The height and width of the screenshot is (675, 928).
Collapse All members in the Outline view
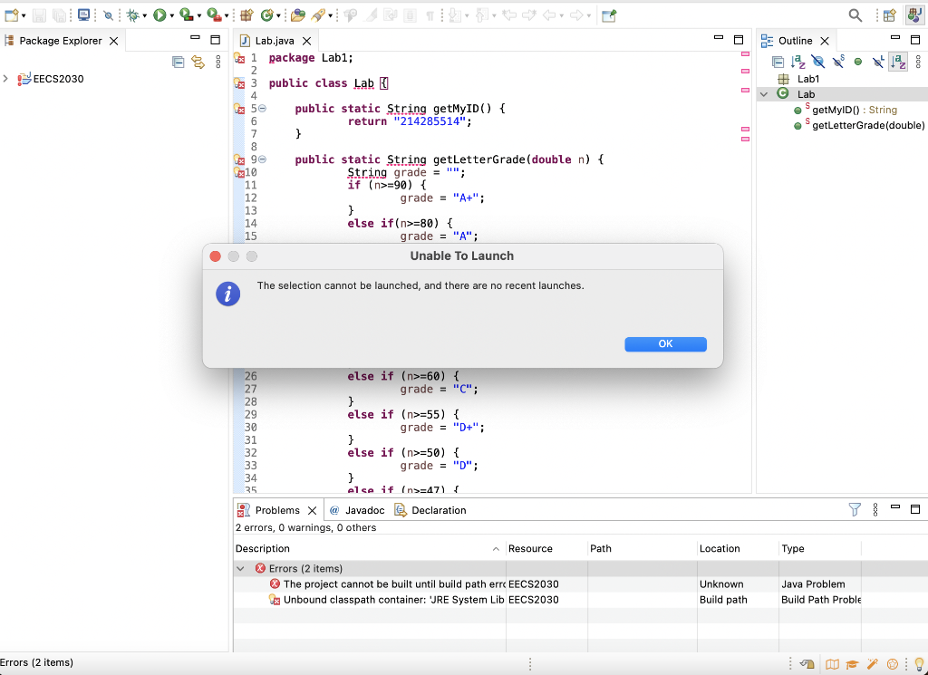click(778, 62)
